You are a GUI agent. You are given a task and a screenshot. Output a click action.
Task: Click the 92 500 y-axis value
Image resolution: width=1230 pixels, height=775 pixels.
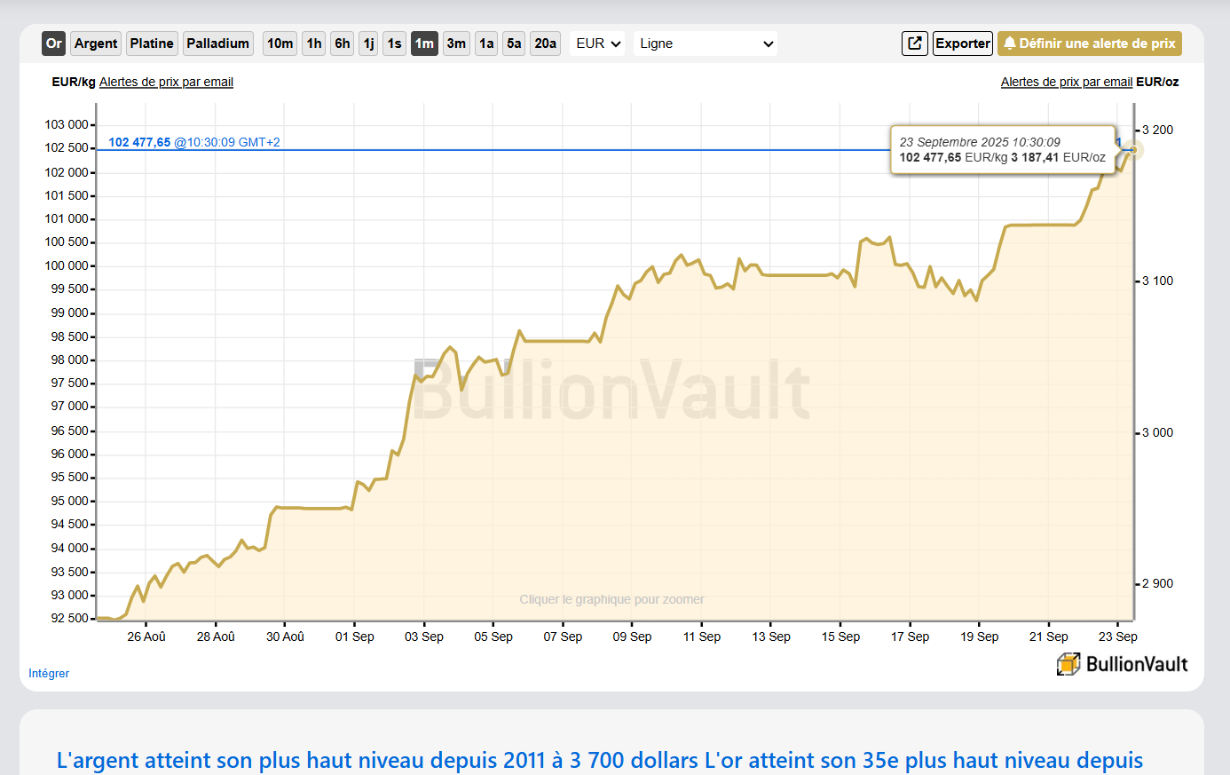click(70, 618)
